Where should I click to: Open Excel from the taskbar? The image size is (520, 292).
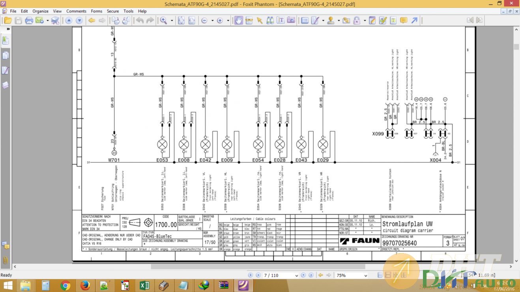pos(144,285)
